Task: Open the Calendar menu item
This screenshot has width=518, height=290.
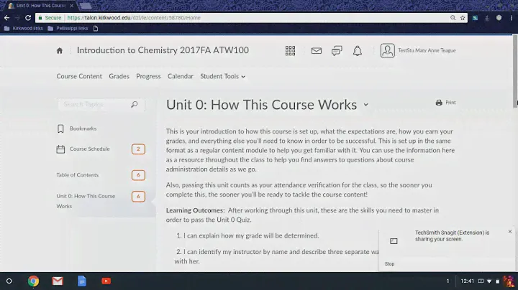Action: tap(180, 76)
